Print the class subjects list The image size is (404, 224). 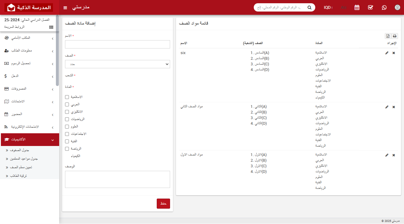395,36
